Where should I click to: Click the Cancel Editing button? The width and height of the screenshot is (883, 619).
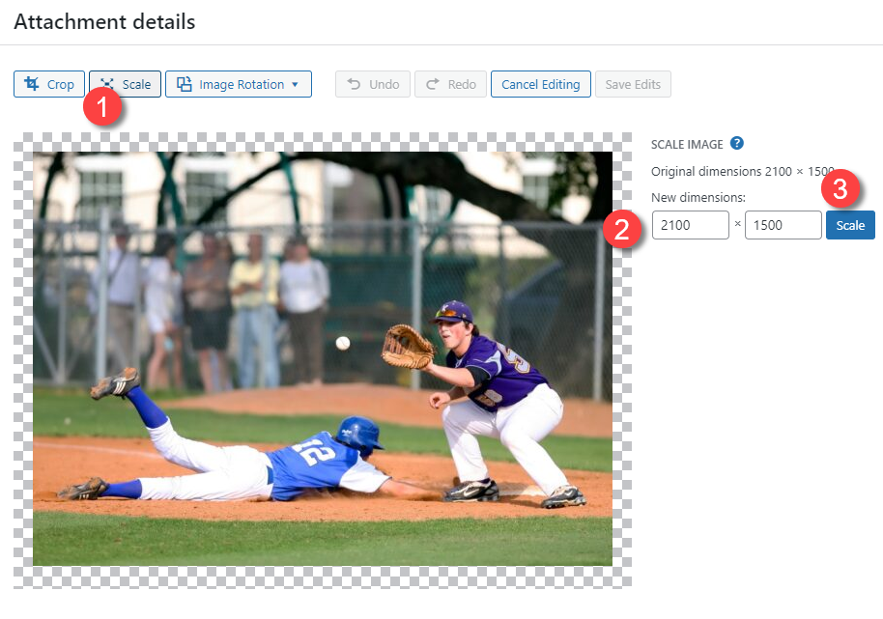(x=541, y=84)
